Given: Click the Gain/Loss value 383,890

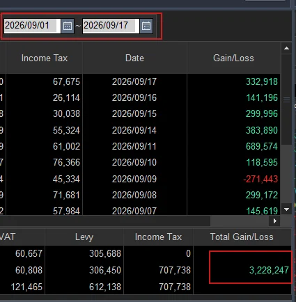Looking at the screenshot, I should tap(262, 130).
